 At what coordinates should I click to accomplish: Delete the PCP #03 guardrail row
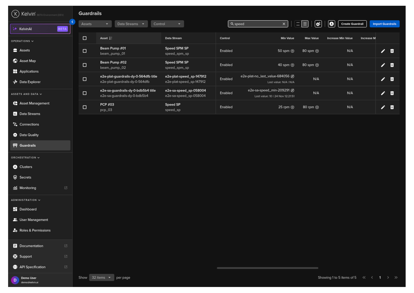392,107
